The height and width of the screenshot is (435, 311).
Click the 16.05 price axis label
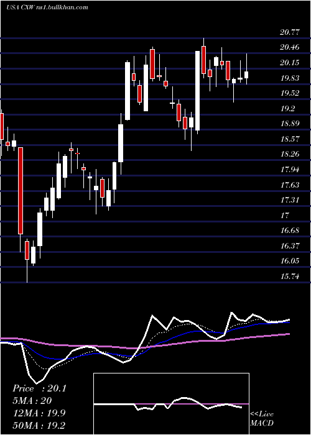pos(290,262)
